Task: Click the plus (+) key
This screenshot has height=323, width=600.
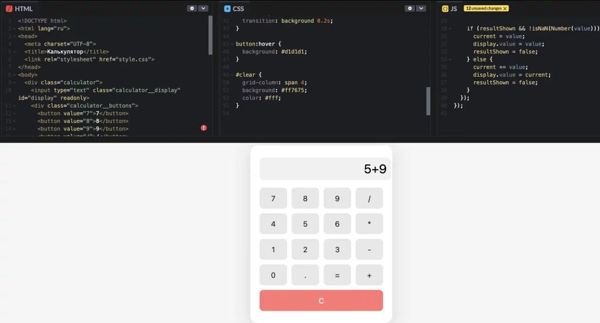Action: (369, 275)
